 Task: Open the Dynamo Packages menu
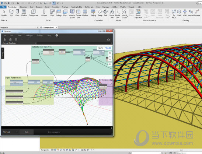[29, 35]
